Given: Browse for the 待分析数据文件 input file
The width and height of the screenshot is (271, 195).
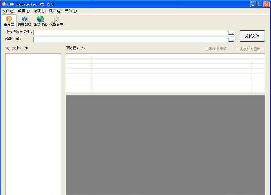Looking at the screenshot, I should click(231, 33).
